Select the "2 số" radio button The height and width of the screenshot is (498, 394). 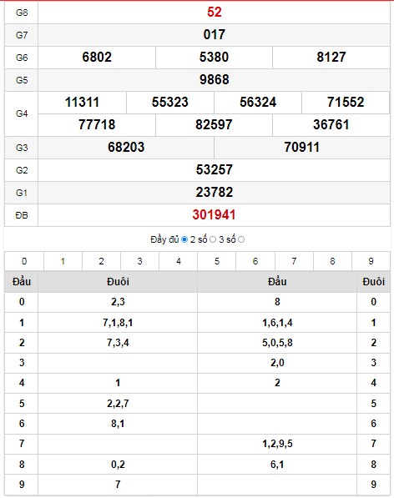pyautogui.click(x=213, y=239)
